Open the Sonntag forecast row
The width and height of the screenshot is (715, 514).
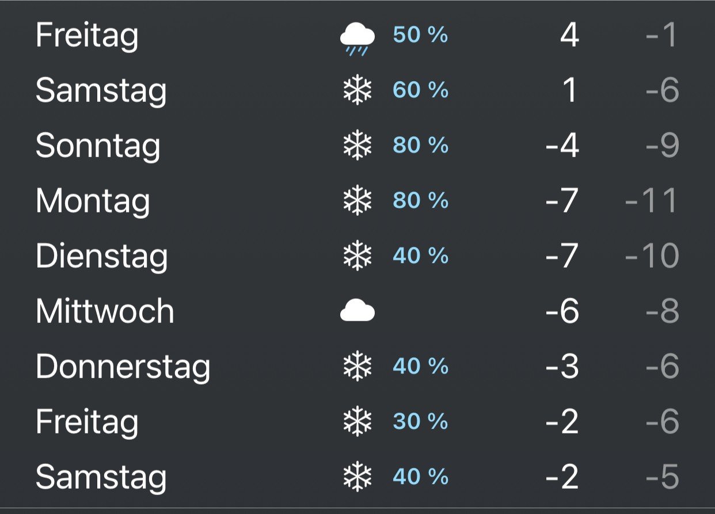(x=357, y=146)
